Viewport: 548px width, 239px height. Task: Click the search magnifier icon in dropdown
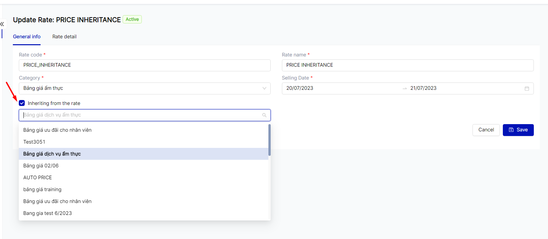[x=264, y=115]
